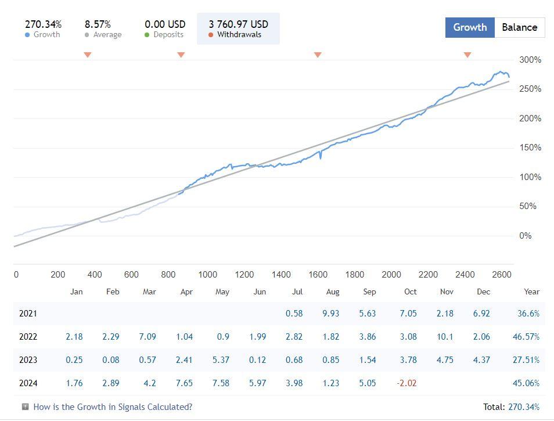Click the withdrawal triangle marker near 900
Viewport: 554px width, 421px height.
(181, 55)
